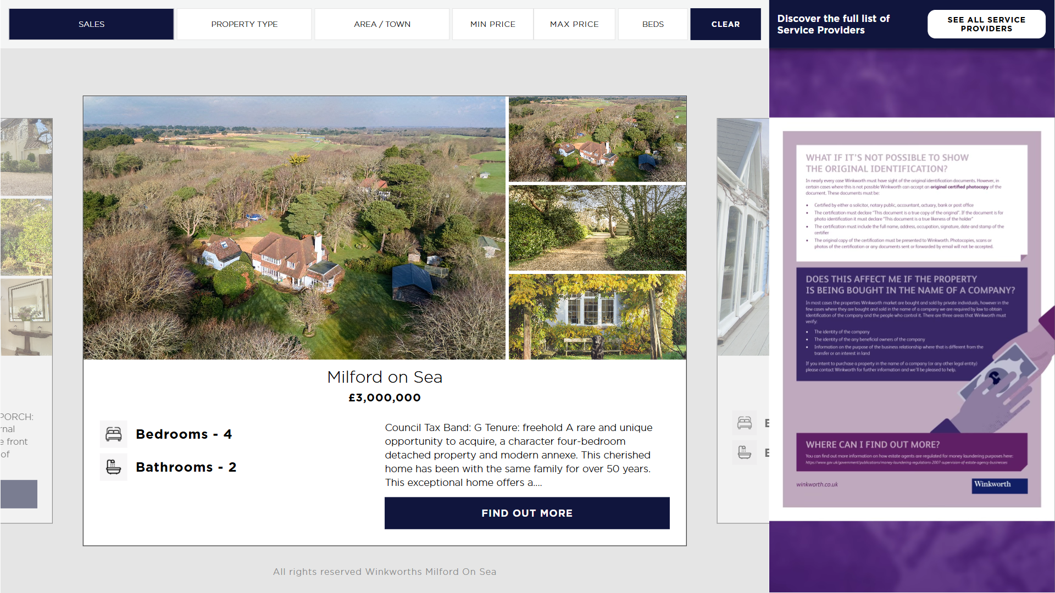
Task: Go to the previous property card on left
Action: 26,321
